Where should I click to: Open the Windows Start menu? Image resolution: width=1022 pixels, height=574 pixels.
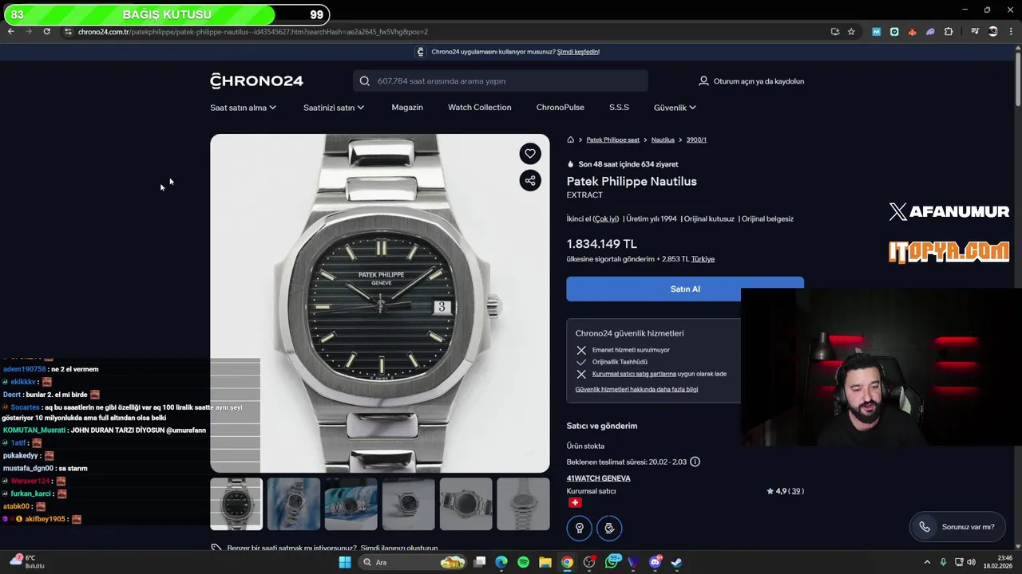(345, 562)
